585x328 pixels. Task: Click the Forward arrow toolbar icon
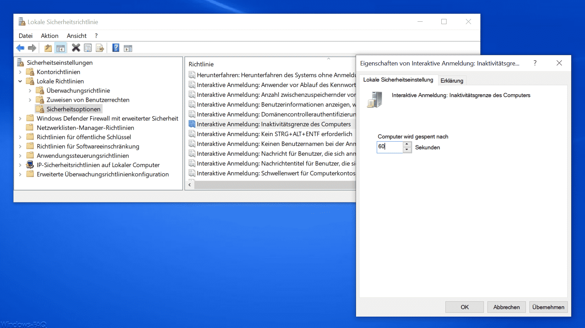pyautogui.click(x=32, y=48)
